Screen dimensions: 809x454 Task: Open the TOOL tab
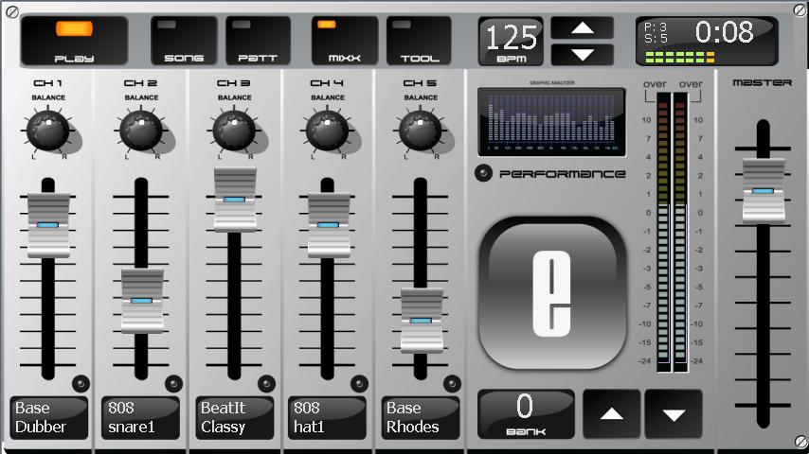[x=419, y=41]
